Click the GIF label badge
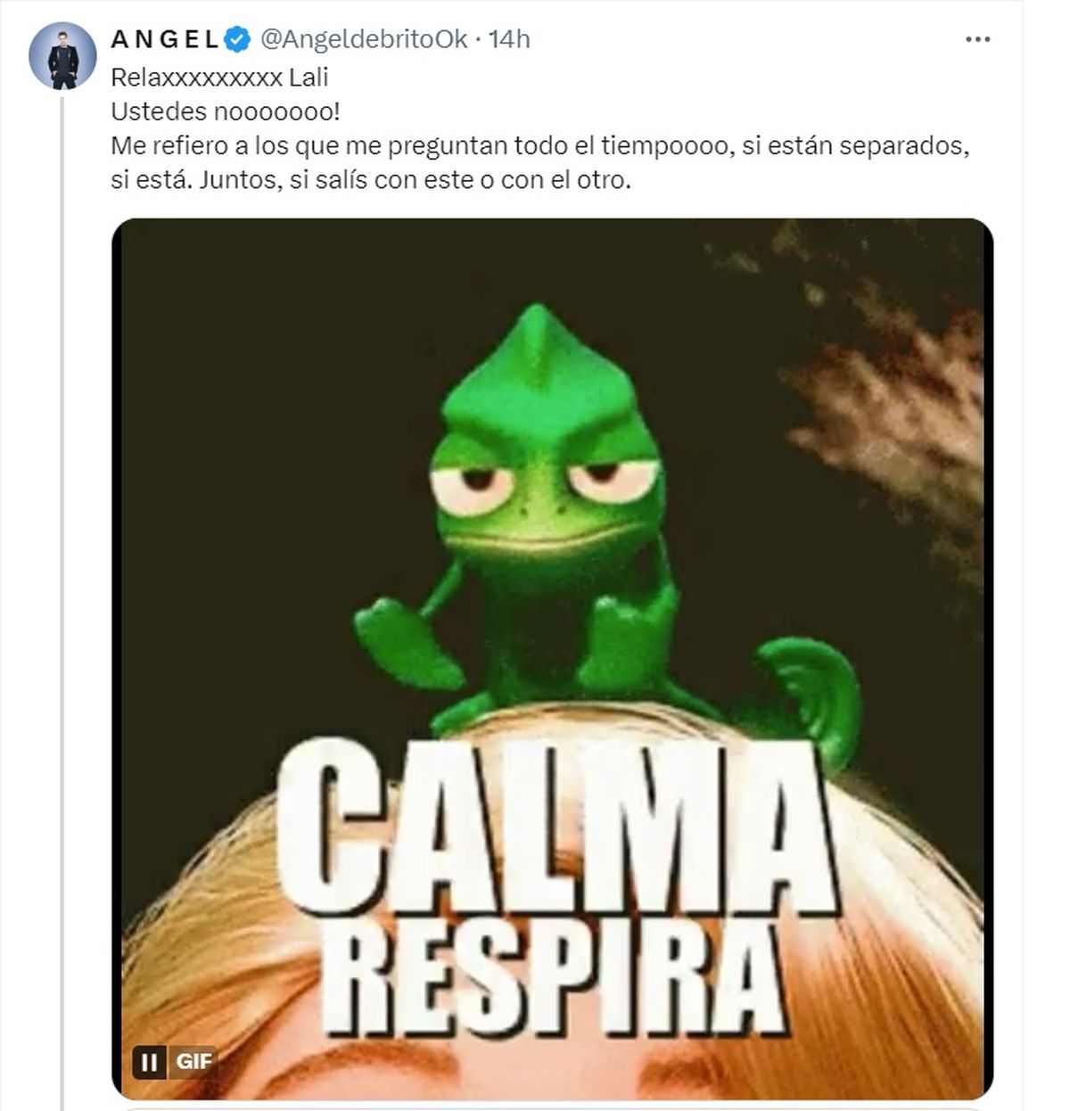The width and height of the screenshot is (1070, 1111). tap(193, 1062)
